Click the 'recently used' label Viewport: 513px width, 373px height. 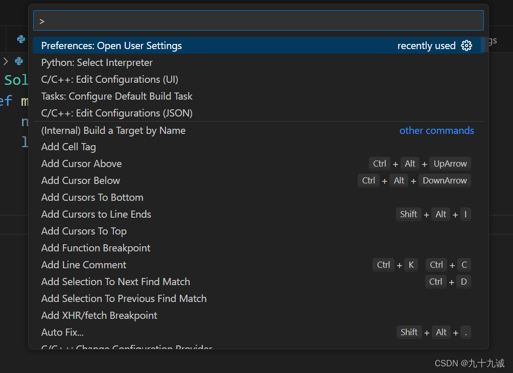(x=426, y=46)
